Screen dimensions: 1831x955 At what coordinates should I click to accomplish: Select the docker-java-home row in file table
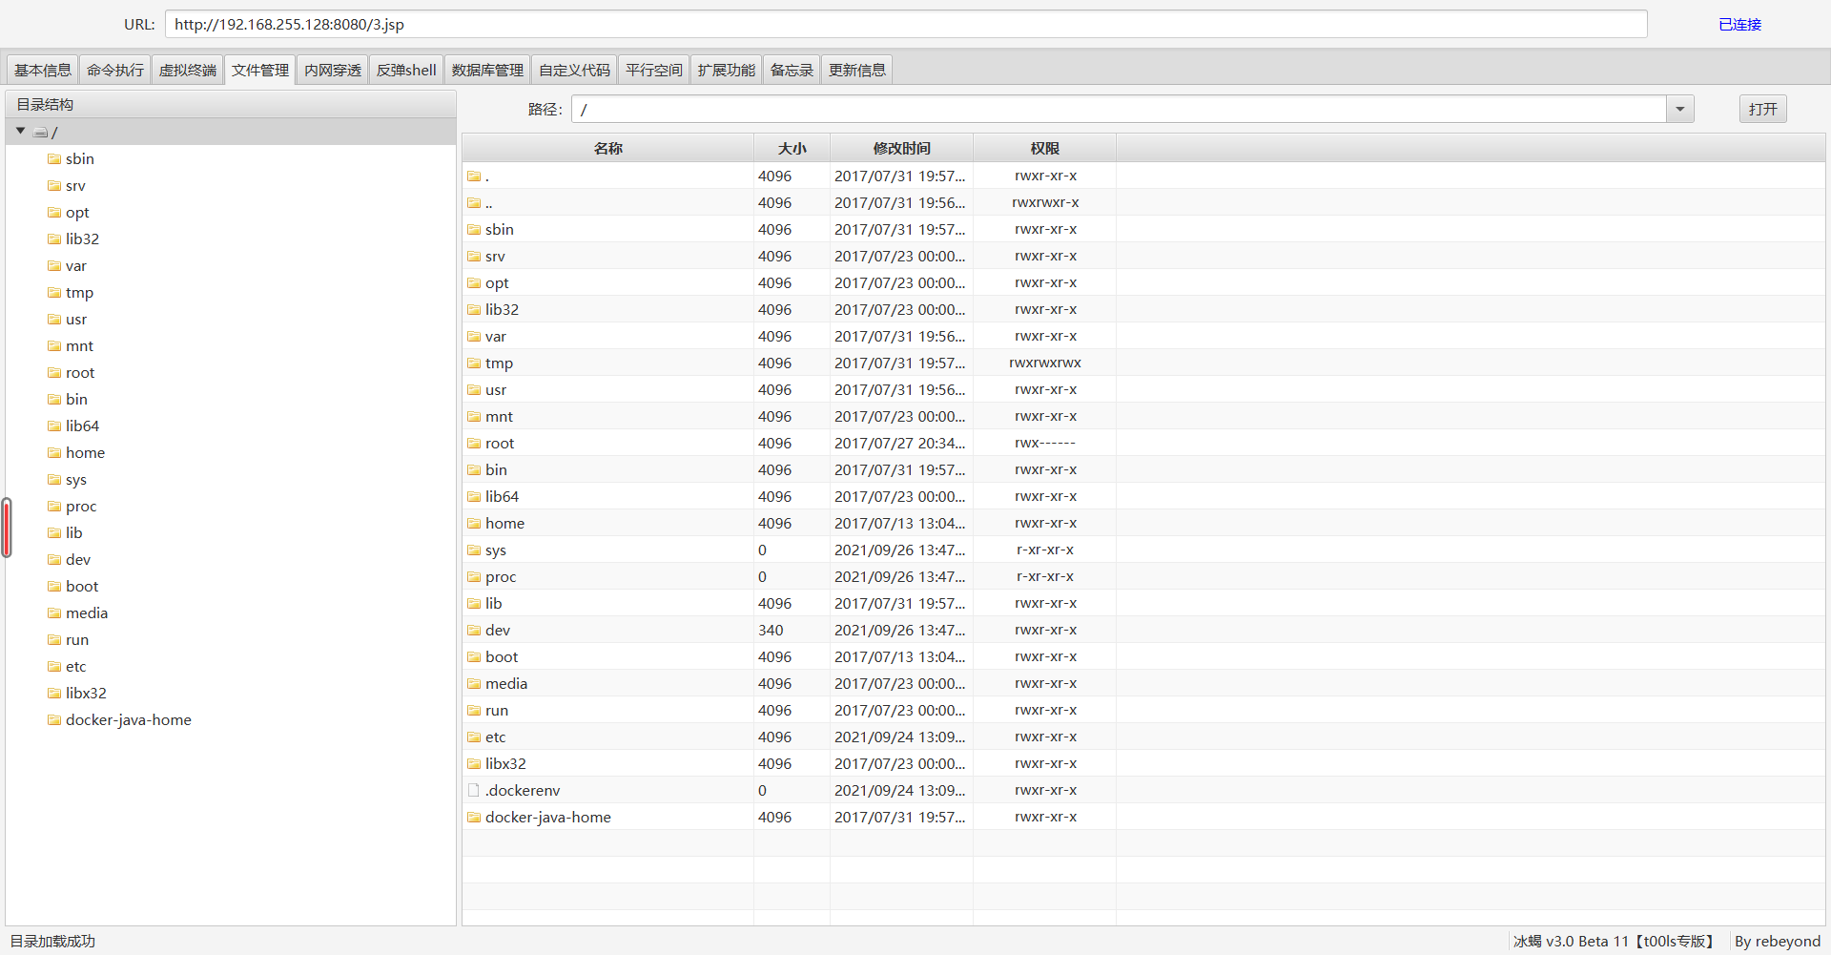1143,818
